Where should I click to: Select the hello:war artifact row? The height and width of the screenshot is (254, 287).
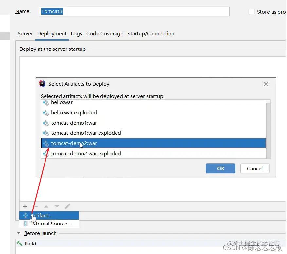click(x=154, y=103)
